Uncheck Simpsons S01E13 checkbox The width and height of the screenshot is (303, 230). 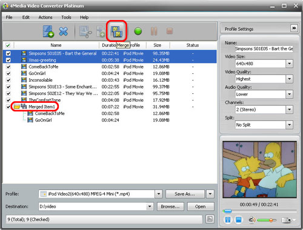tap(8, 87)
